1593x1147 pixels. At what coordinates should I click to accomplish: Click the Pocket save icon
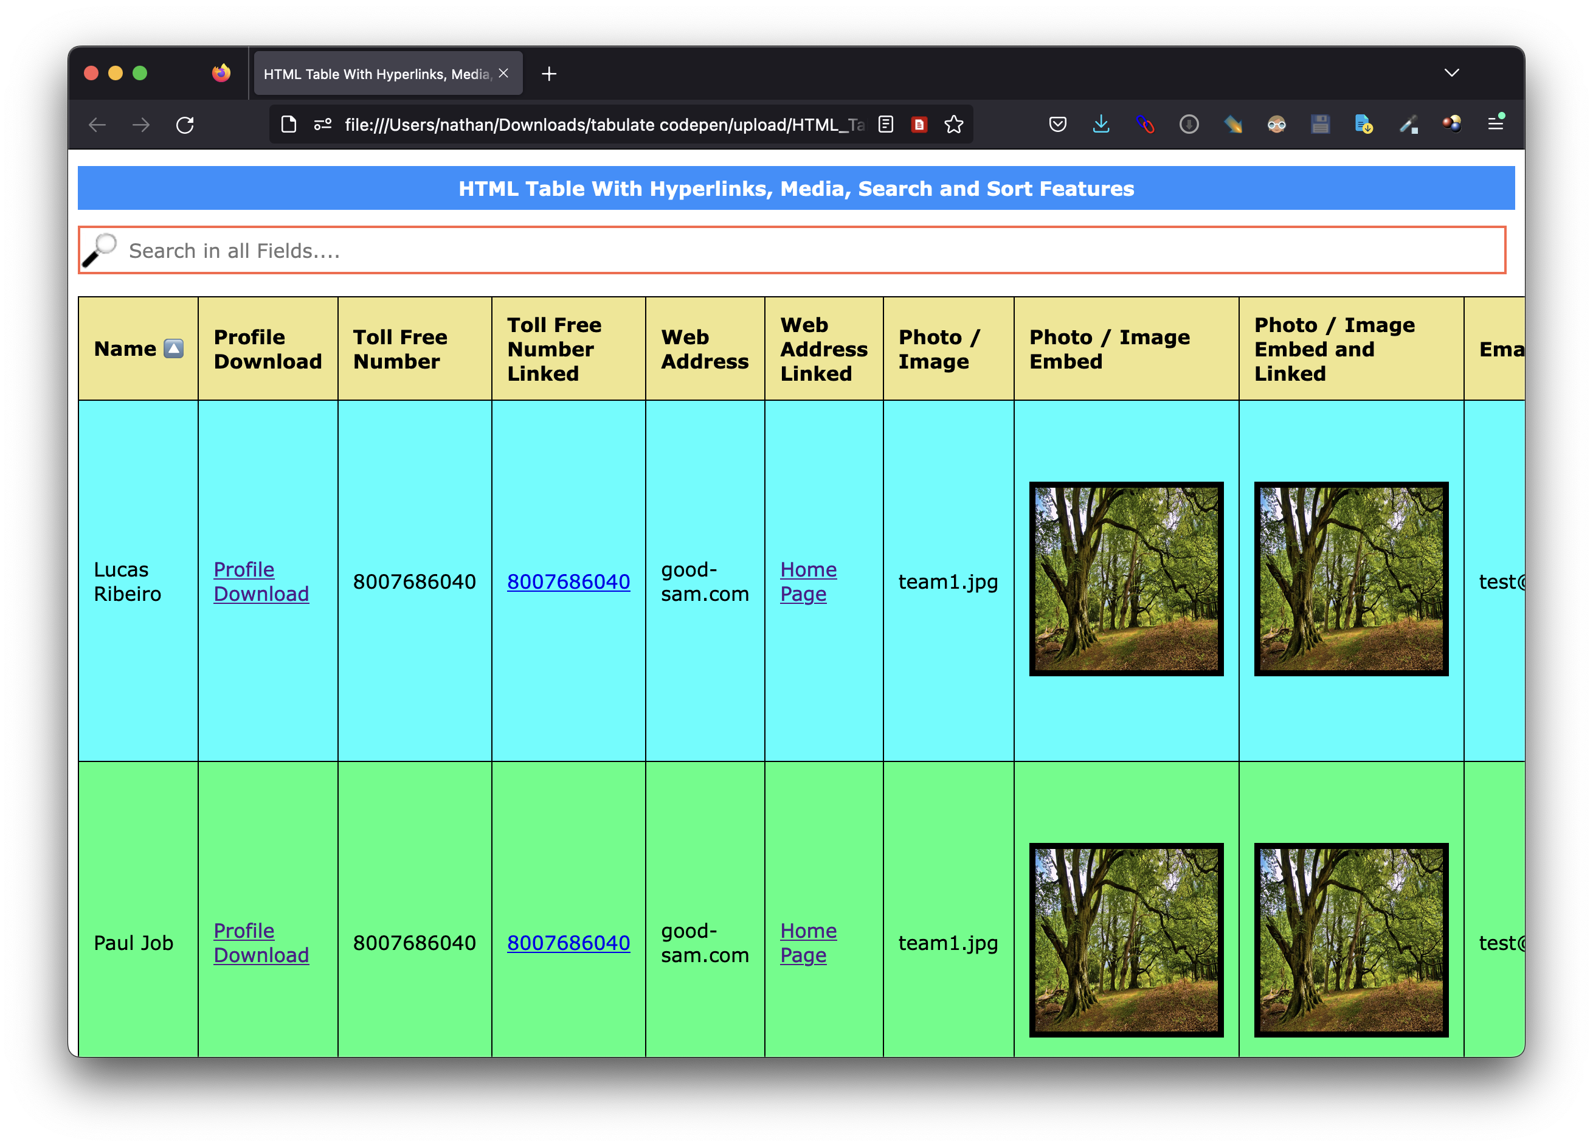click(1057, 124)
